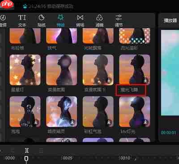Open the Audio (音频) music note tab

click(x=3, y=20)
